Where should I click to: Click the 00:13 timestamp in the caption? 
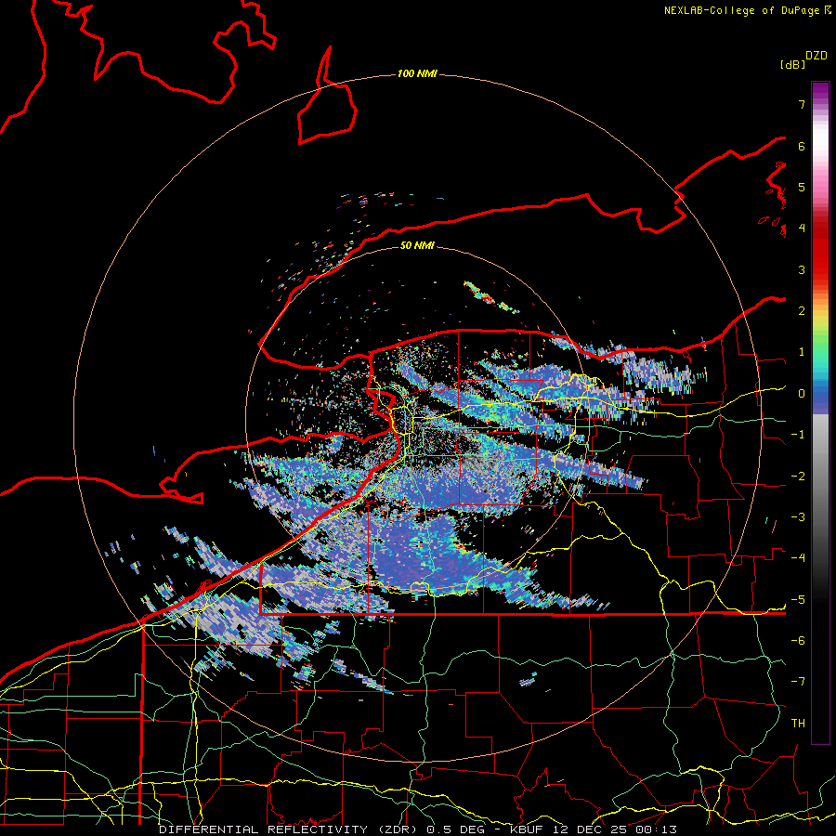click(657, 829)
